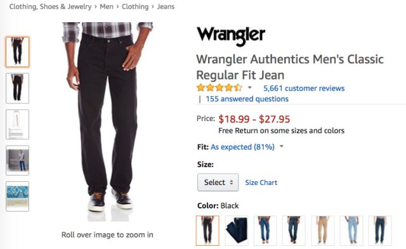Expand the Fit As expected details arrow
Image resolution: width=406 pixels, height=249 pixels.
[282, 146]
